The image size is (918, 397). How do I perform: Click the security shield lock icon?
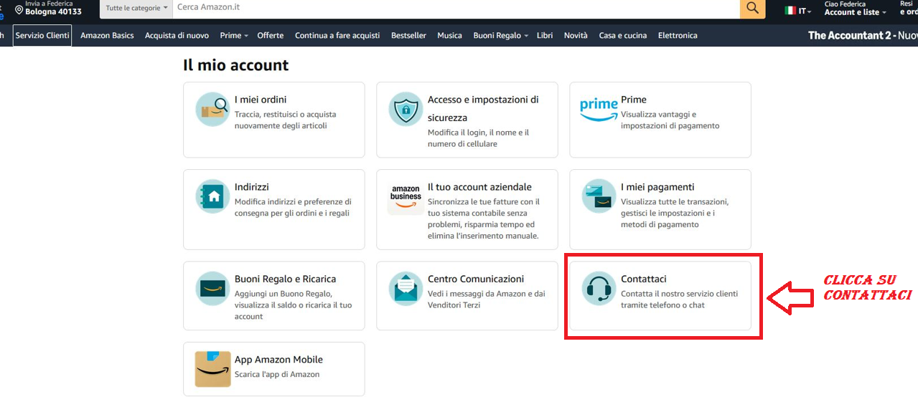tap(406, 110)
